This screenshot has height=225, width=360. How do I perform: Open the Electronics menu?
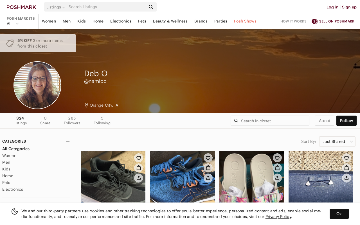tap(121, 21)
